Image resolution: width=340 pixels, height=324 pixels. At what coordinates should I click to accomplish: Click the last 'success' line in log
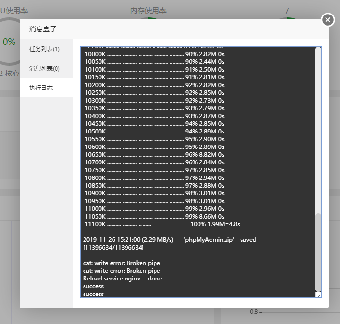point(93,294)
